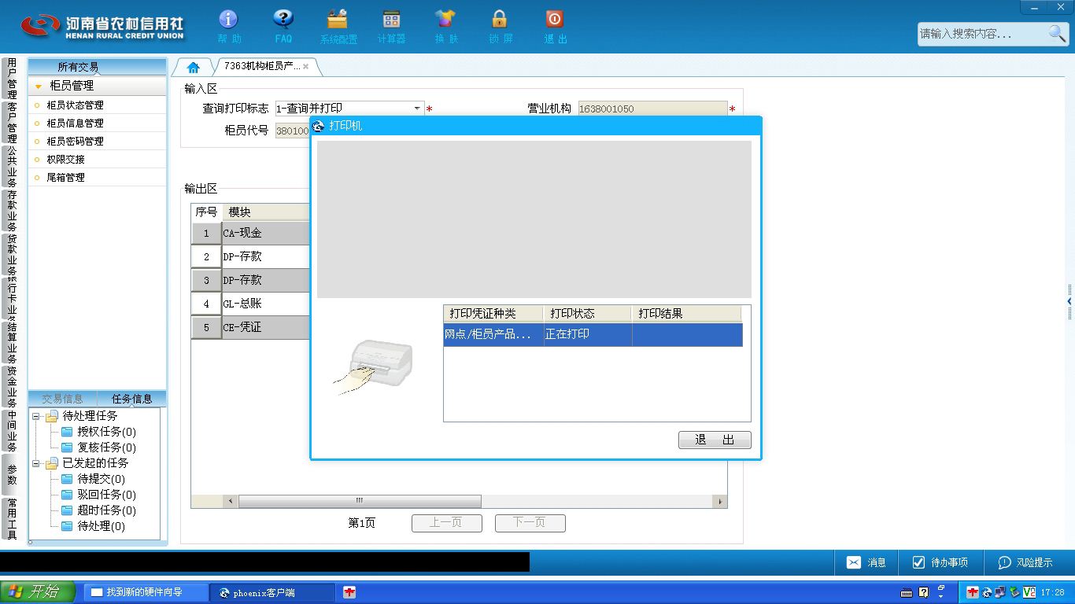Click the network computers tray icon
Screen dimensions: 1075x604
point(1000,592)
